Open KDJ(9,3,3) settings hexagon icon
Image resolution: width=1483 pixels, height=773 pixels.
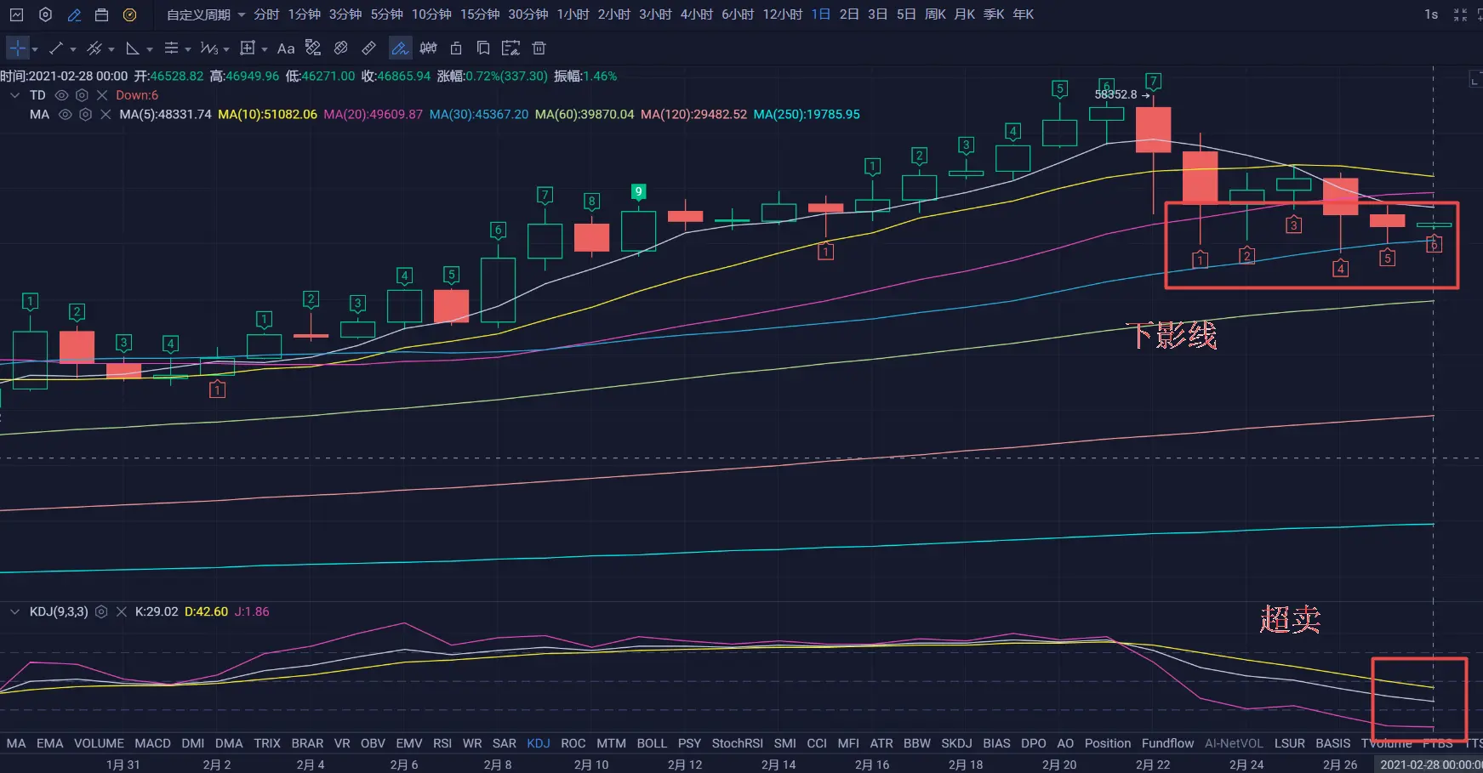(101, 611)
